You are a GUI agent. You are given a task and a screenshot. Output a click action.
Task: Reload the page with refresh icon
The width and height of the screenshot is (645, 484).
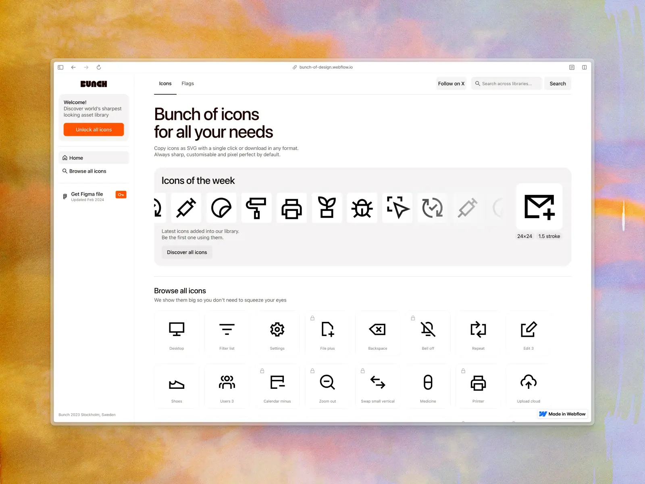[x=99, y=67]
